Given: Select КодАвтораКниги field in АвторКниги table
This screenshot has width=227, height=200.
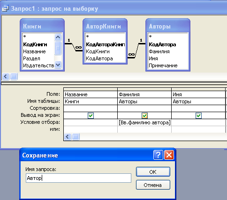Looking at the screenshot, I should pos(105,44).
